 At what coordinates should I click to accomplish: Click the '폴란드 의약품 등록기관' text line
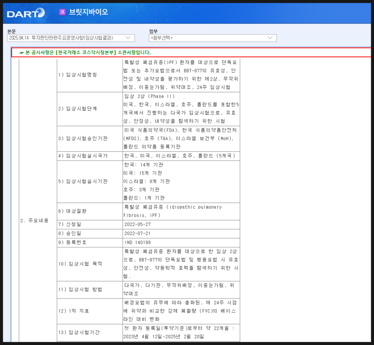(x=152, y=147)
